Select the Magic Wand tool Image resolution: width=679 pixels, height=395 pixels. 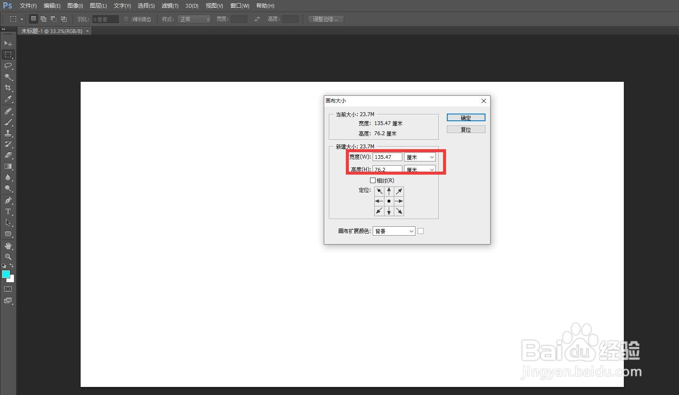[8, 77]
